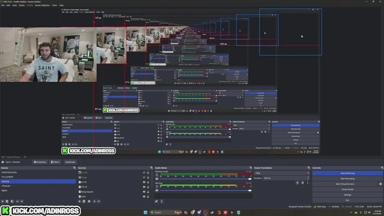This screenshot has height=216, width=384.
Task: Open Audio Mixer toolbar three-dot menu
Action: click(x=161, y=201)
